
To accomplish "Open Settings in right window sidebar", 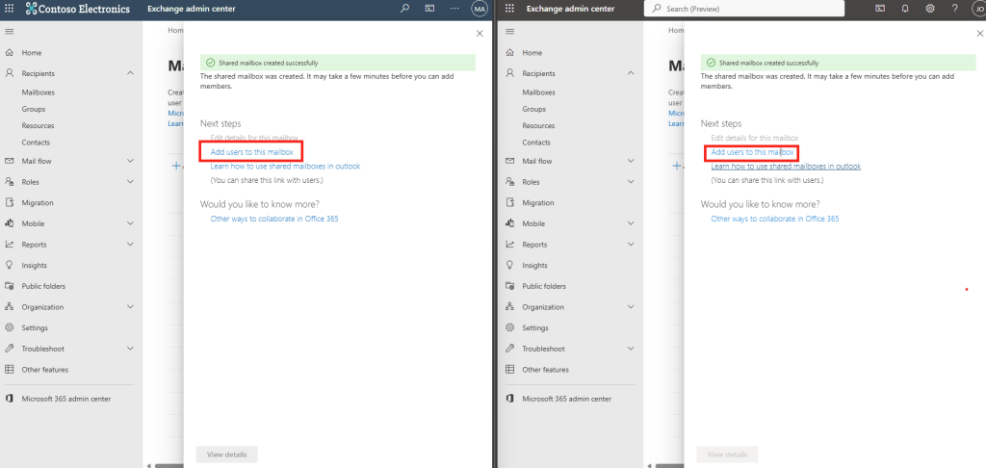I will pyautogui.click(x=535, y=327).
